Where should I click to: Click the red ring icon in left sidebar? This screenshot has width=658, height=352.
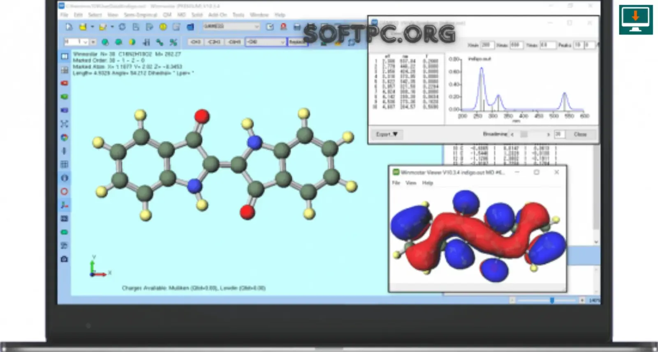pos(65,191)
